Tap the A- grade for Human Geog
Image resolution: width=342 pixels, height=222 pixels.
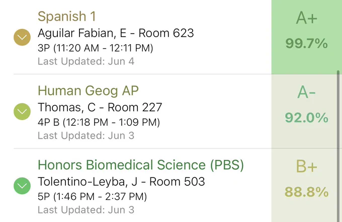pyautogui.click(x=306, y=92)
